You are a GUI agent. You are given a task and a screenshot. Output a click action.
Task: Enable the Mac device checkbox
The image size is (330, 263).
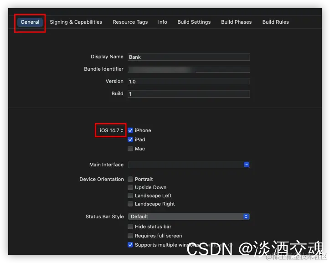tap(130, 149)
